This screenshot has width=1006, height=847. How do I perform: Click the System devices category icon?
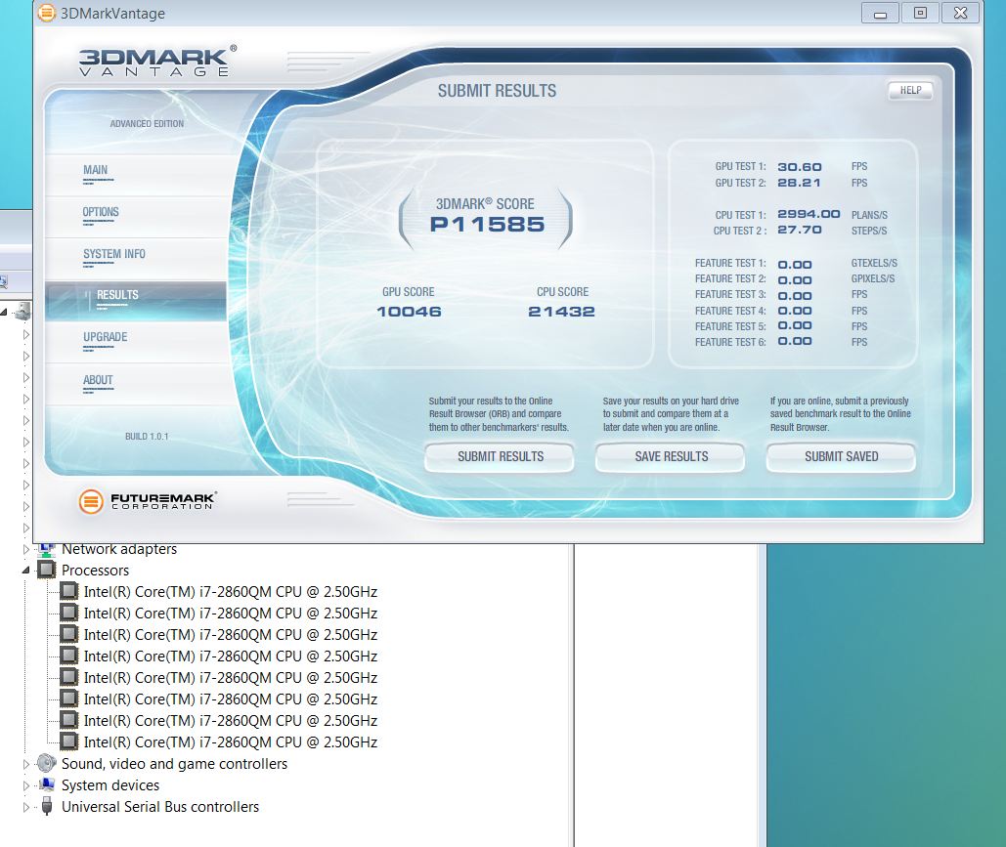coord(47,784)
